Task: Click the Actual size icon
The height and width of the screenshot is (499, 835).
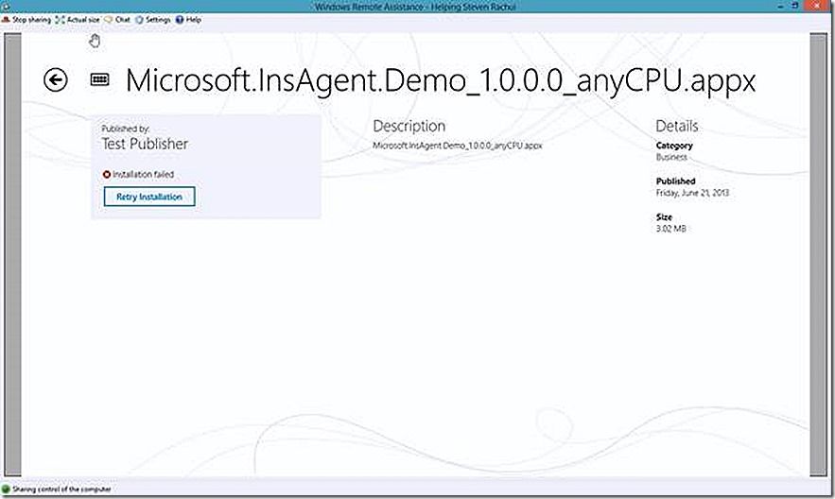Action: [60, 20]
